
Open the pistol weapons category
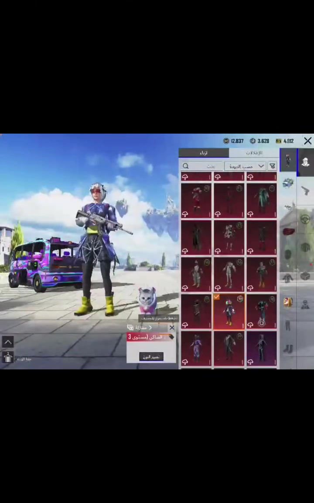[x=305, y=190]
